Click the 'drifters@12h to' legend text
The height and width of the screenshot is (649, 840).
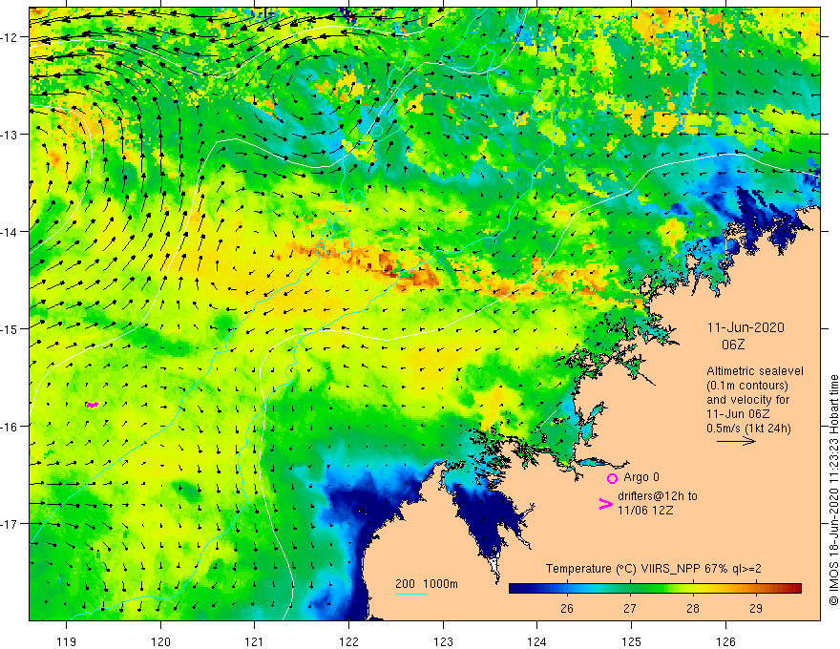[658, 496]
